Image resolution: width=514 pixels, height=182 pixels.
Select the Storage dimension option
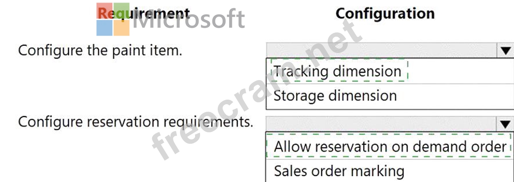click(x=335, y=96)
